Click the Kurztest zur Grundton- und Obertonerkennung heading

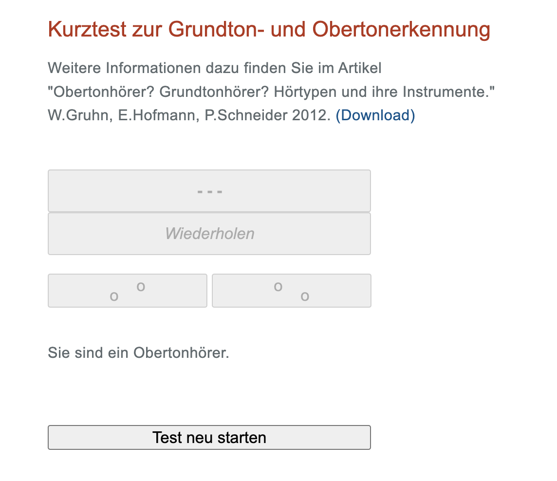(x=269, y=30)
